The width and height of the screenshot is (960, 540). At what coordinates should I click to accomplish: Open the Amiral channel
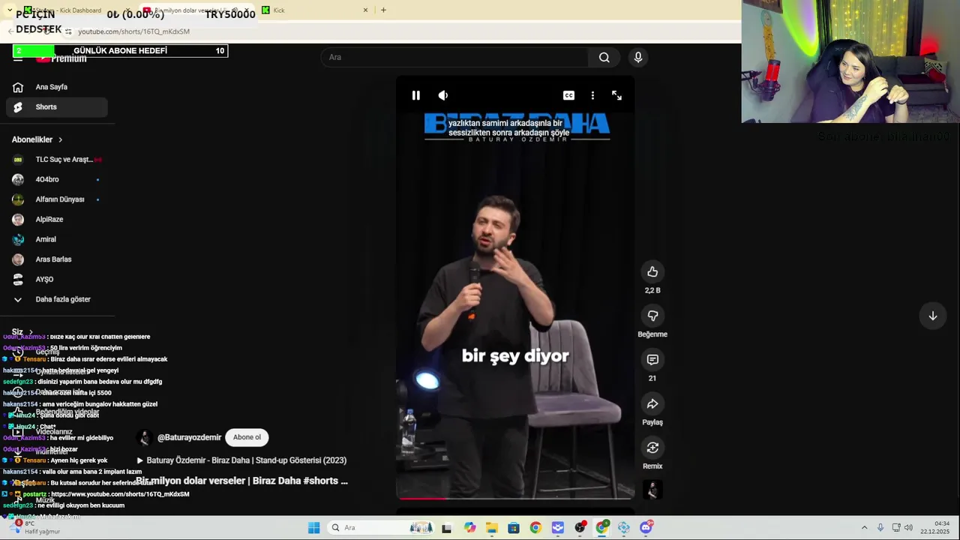[x=57, y=239]
